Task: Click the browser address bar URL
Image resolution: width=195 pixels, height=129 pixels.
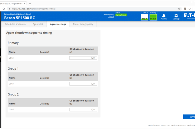Action: [33, 9]
